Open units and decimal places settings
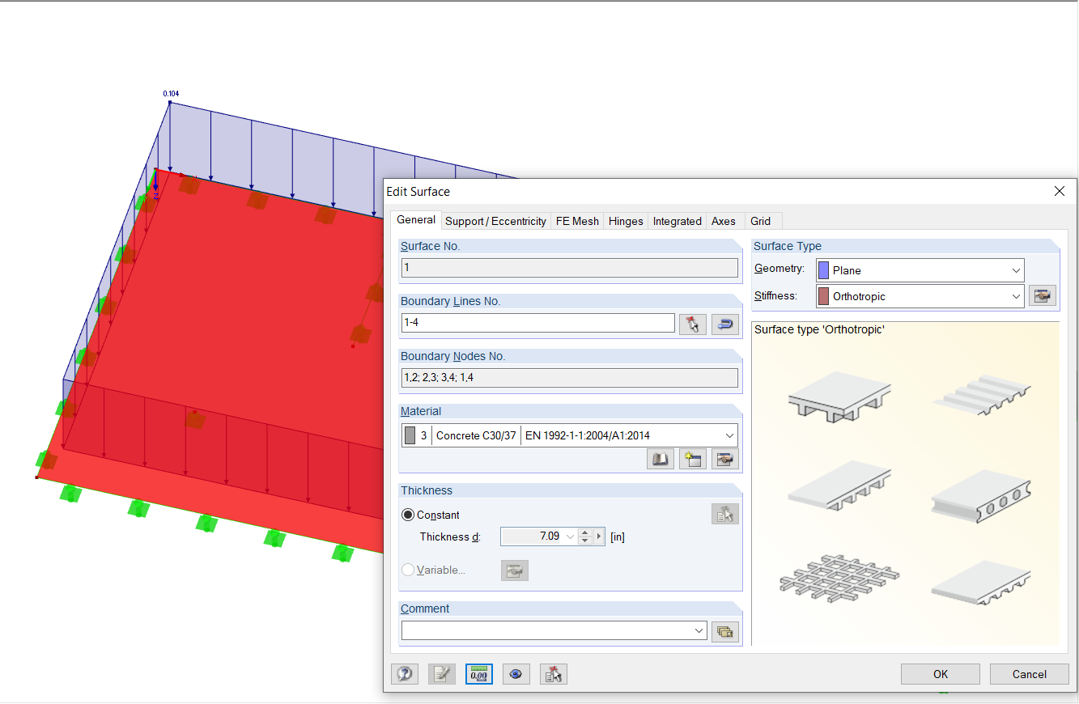1079x704 pixels. pyautogui.click(x=478, y=673)
